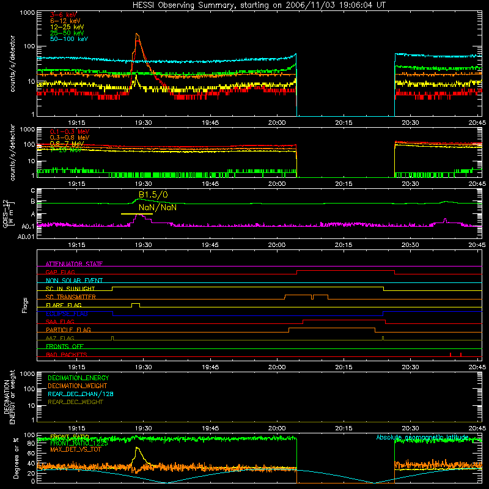Click the 'MAX_DET_VS_TOT' legend label
Viewport: 489px width, 489px height.
(75, 449)
